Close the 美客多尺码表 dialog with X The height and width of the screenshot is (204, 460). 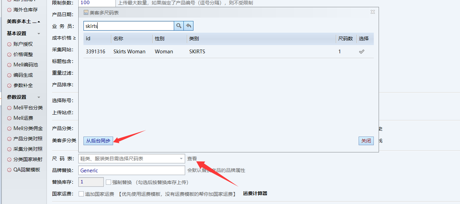tap(372, 12)
